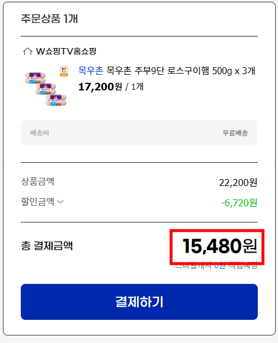Click the 17,200원 product price

(100, 87)
